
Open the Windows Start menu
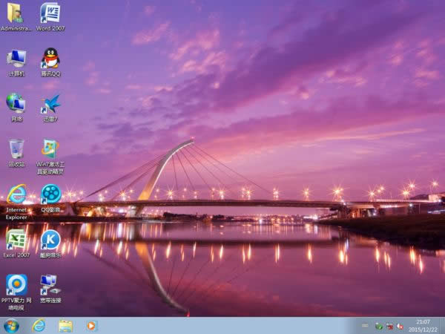tap(11, 325)
